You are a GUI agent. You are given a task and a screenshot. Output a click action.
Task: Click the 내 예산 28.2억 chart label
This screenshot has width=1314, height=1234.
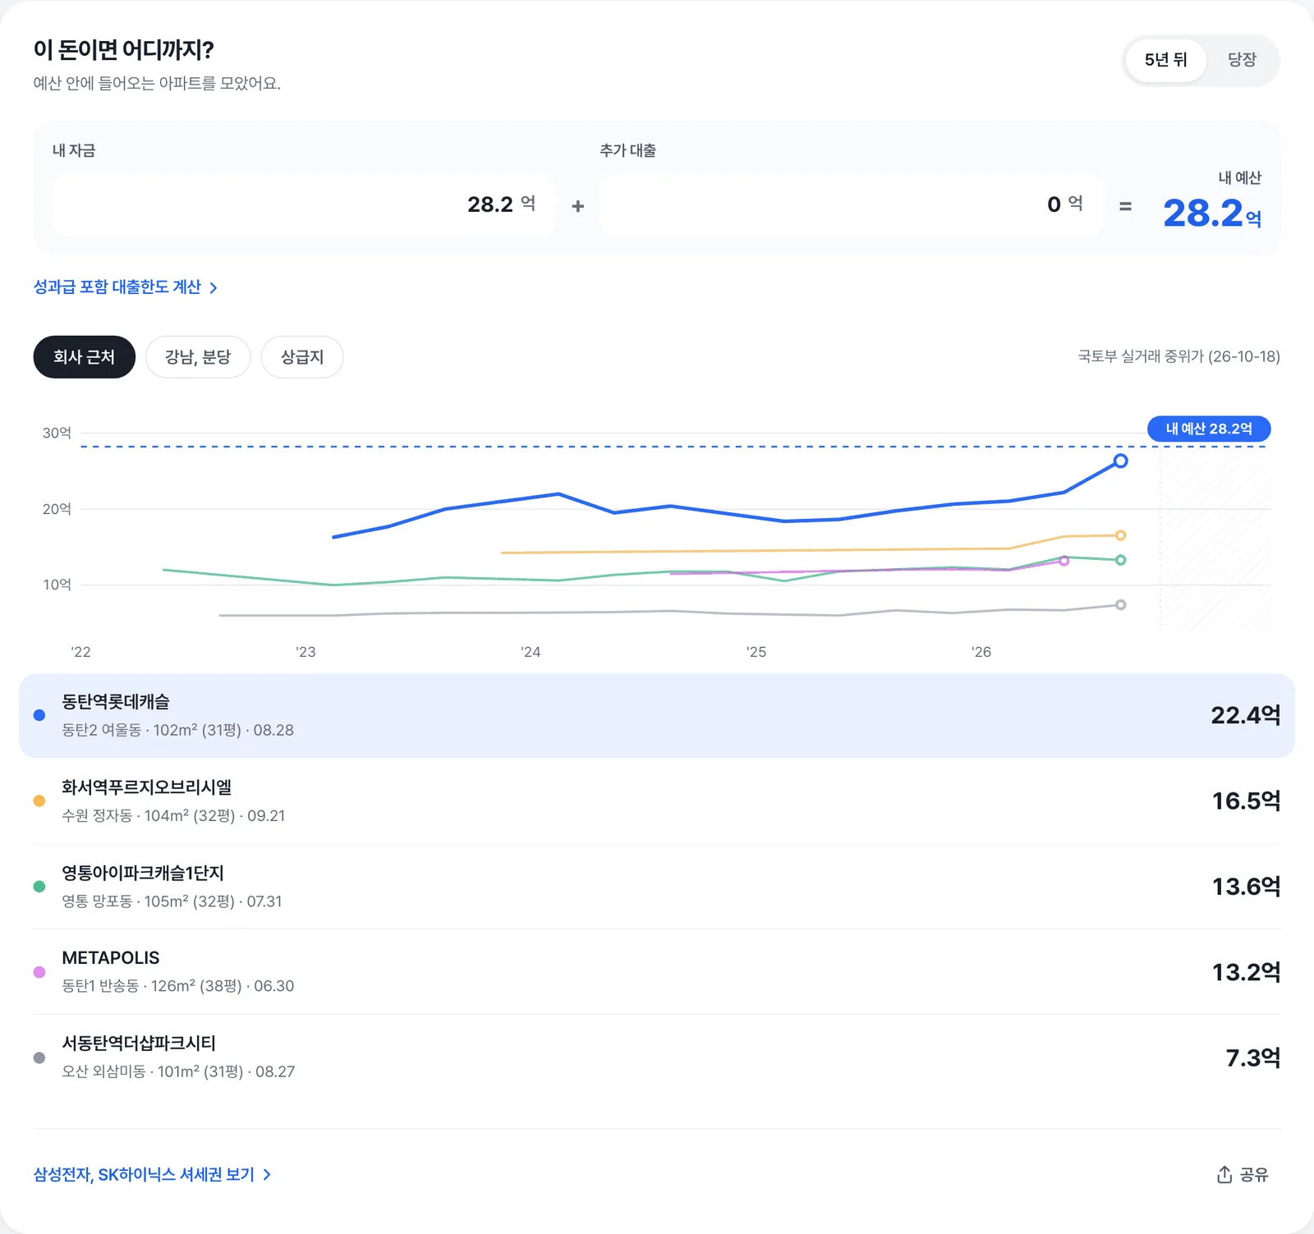[1209, 429]
